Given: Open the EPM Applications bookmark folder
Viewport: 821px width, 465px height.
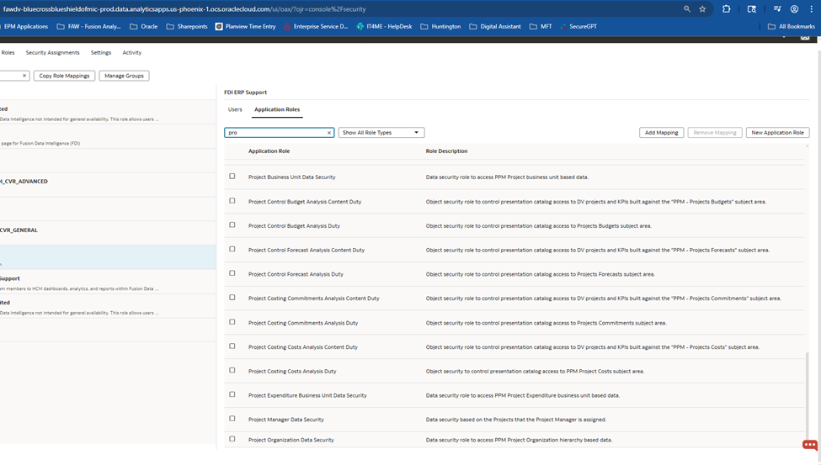Looking at the screenshot, I should [x=24, y=26].
